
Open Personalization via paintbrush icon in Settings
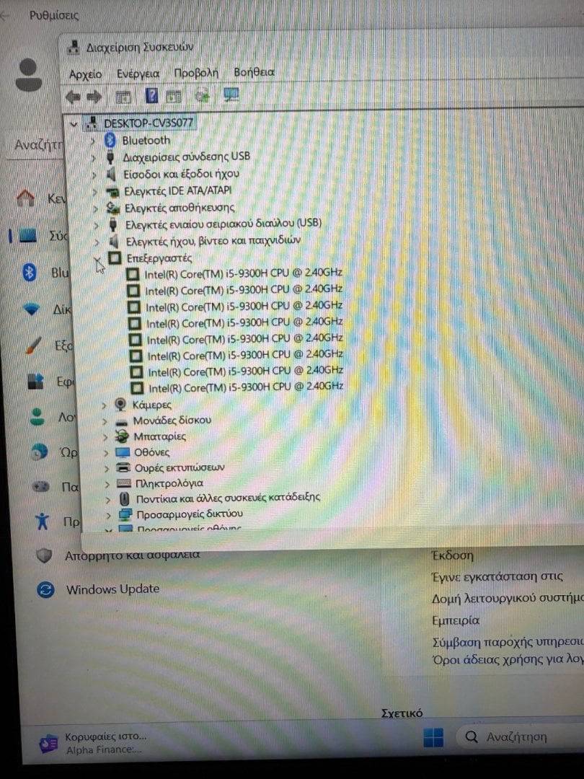click(34, 346)
